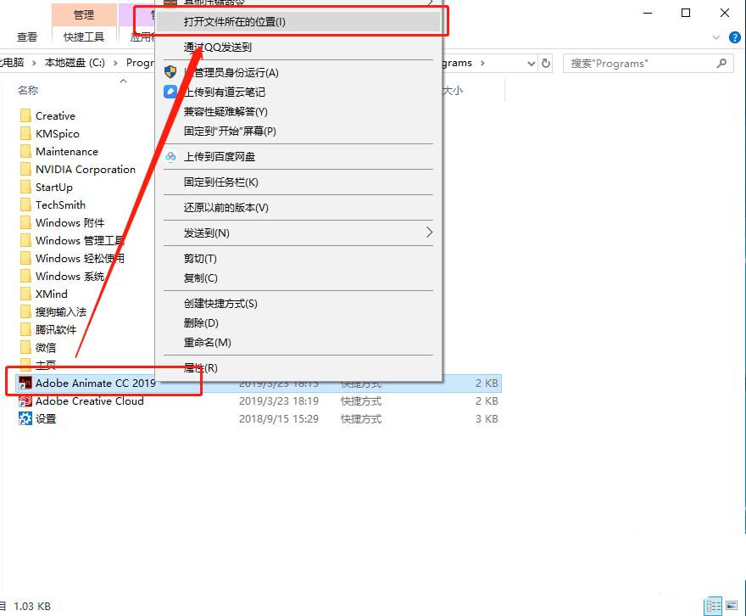Expand the ribbon with the chevron
Screen dimensions: 746x616
[x=716, y=37]
